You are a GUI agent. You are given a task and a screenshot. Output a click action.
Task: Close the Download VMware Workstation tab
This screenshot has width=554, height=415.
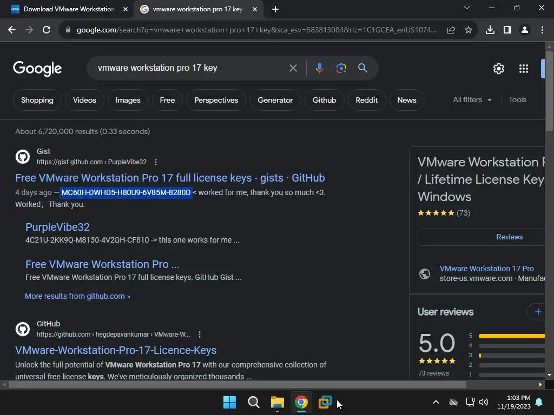click(x=126, y=9)
